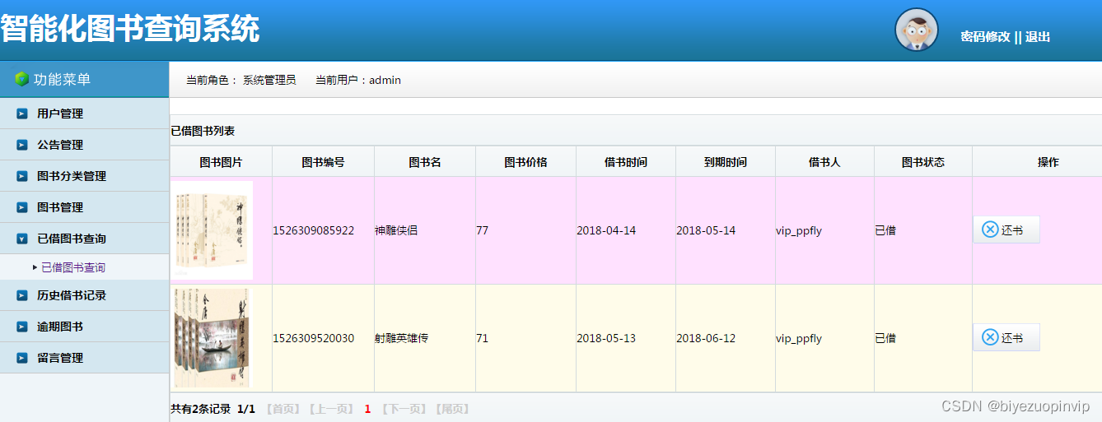Click due date 2018-06-12
This screenshot has height=422, width=1102.
(706, 338)
